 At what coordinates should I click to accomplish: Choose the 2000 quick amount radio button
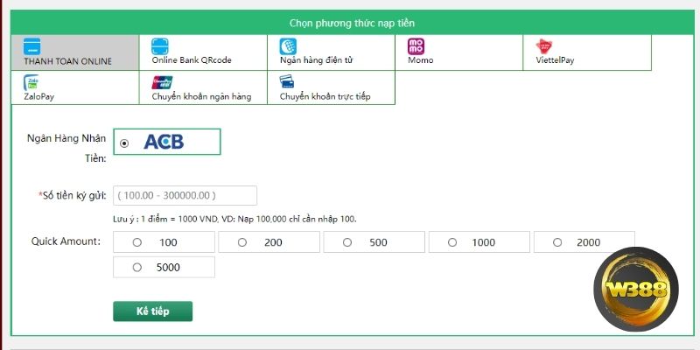557,242
